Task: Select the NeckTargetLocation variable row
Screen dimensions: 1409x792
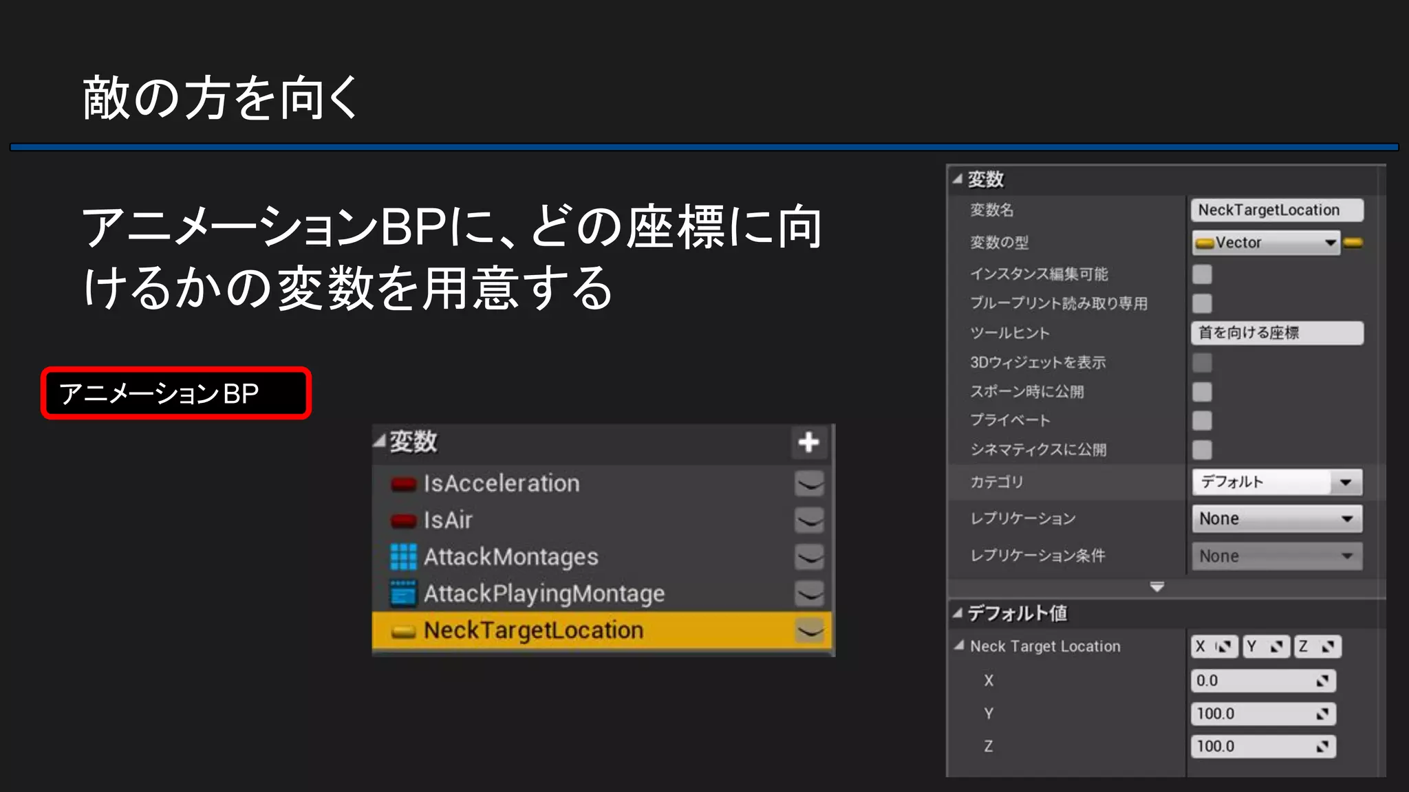Action: point(602,630)
